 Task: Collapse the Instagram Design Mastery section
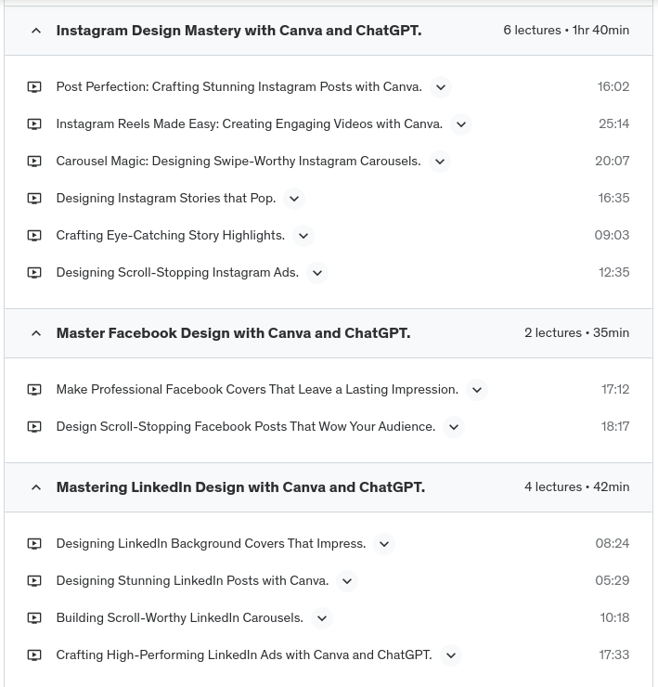36,31
